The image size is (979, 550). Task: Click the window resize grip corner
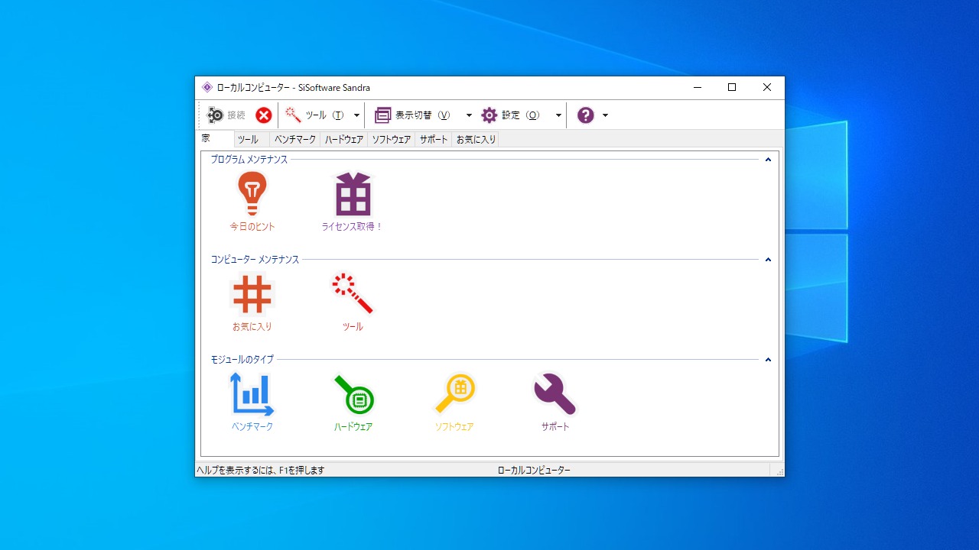(779, 472)
